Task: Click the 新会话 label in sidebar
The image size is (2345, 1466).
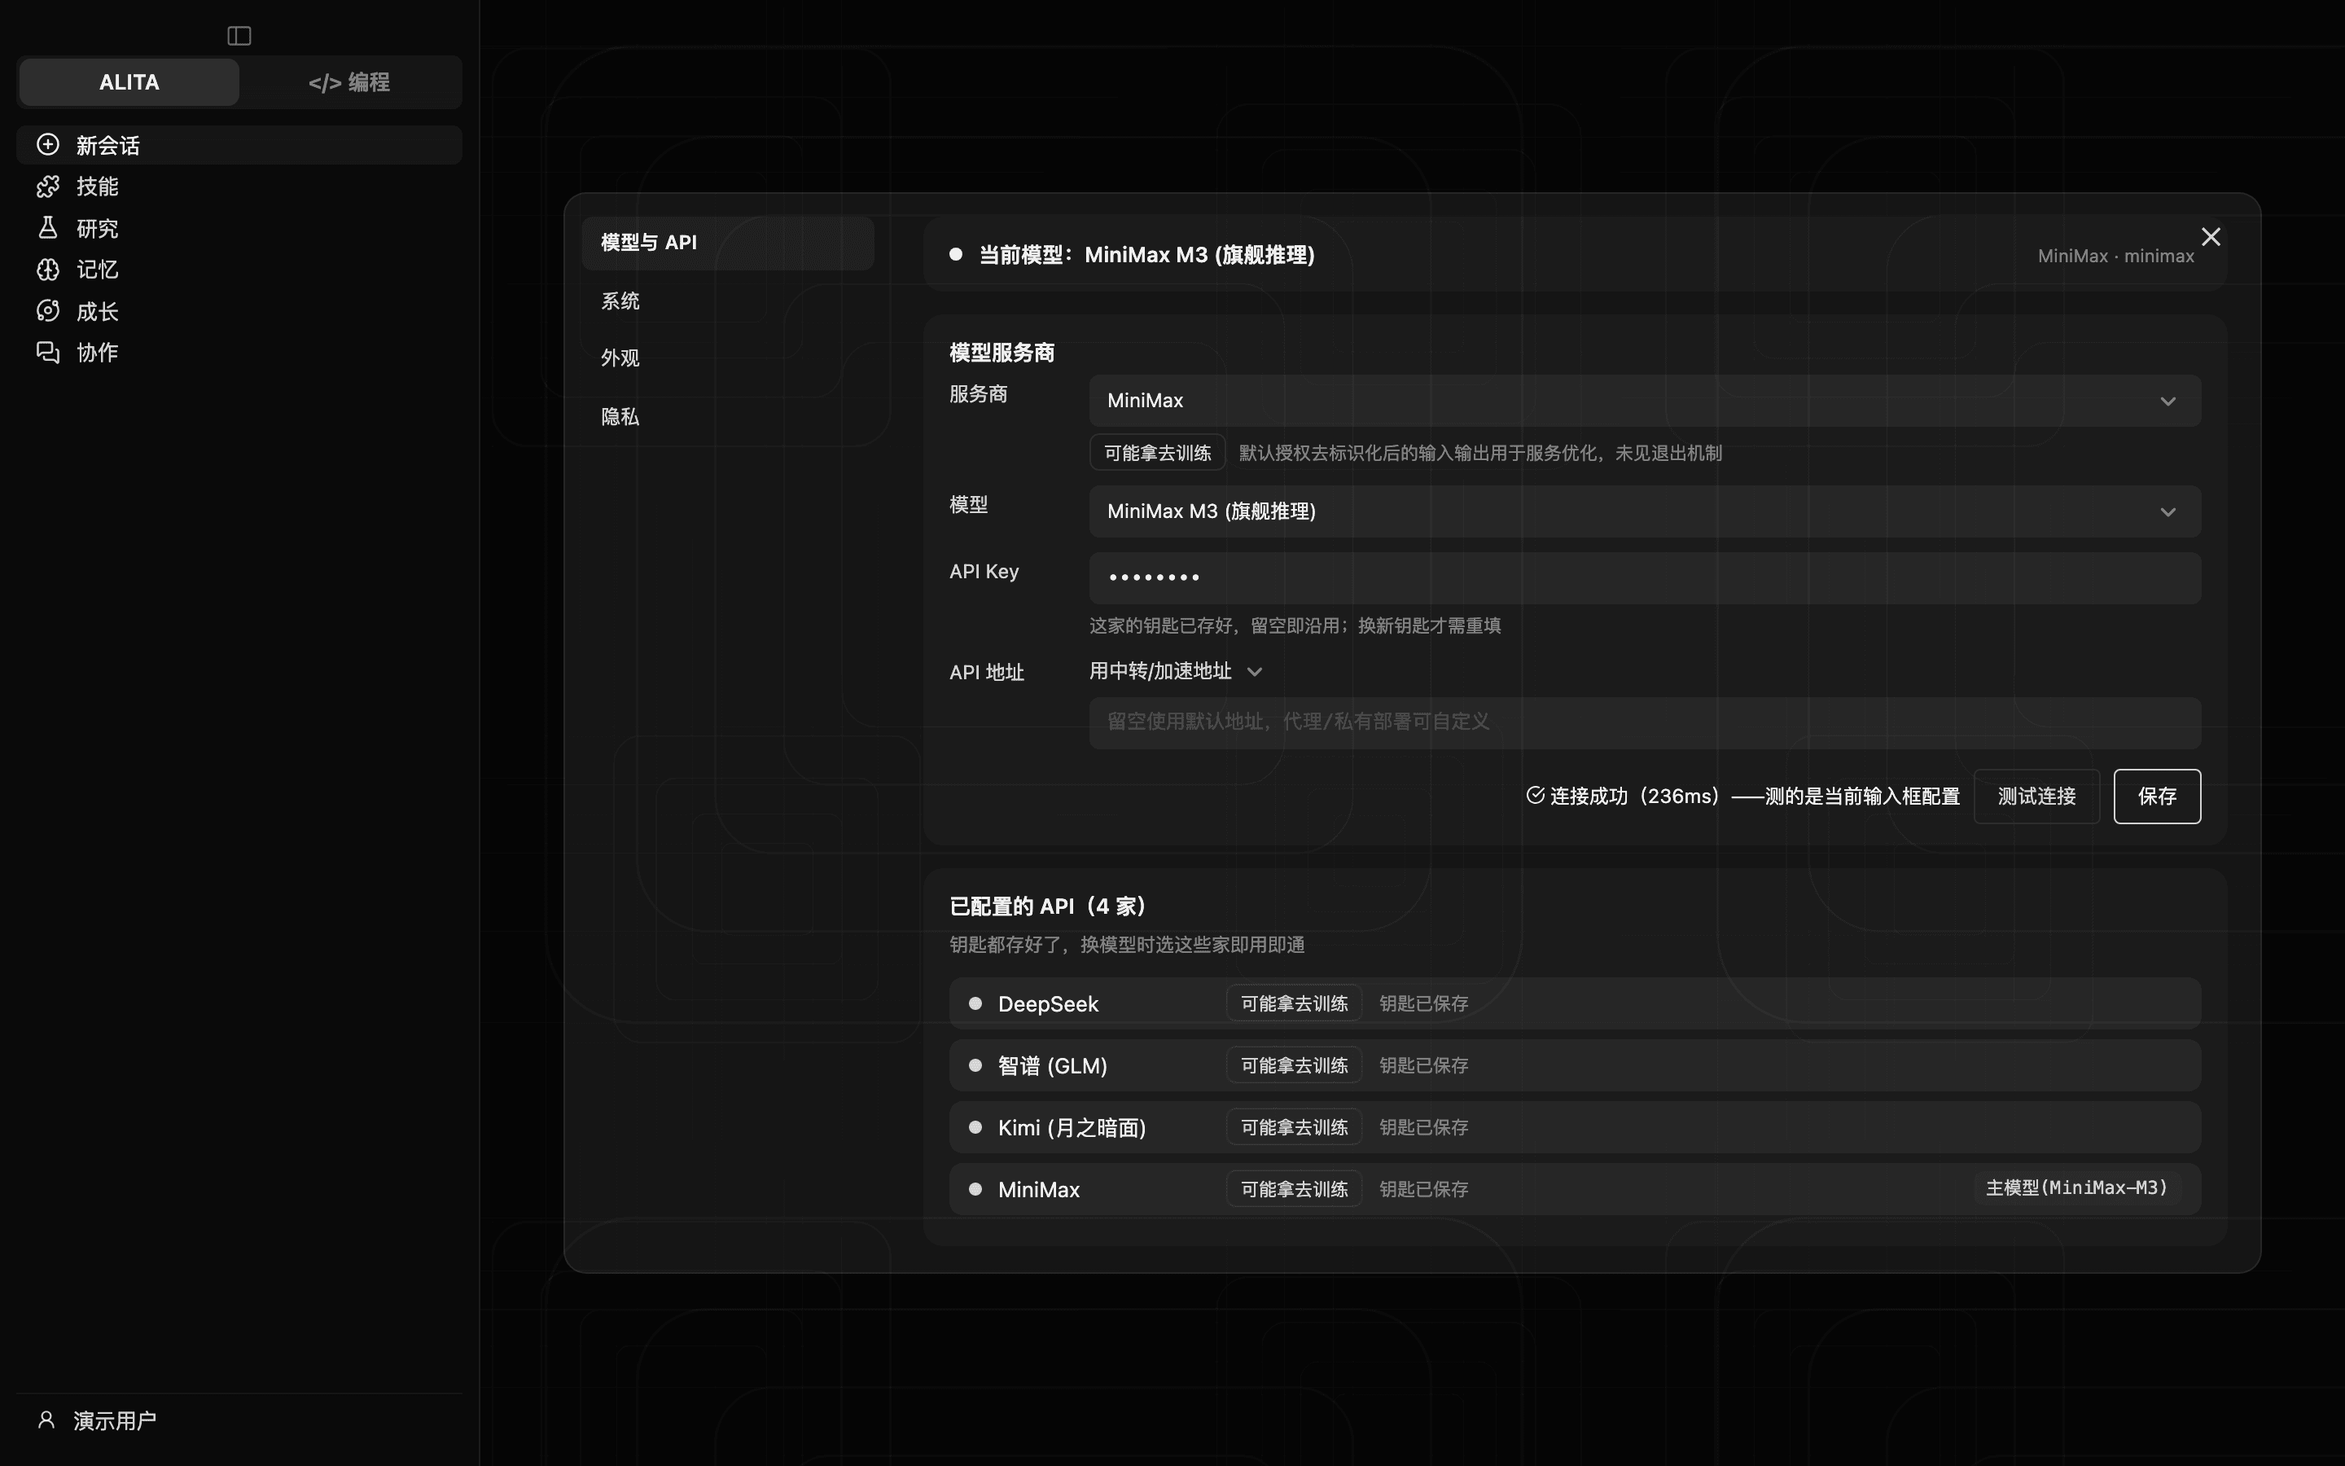Action: click(x=107, y=146)
